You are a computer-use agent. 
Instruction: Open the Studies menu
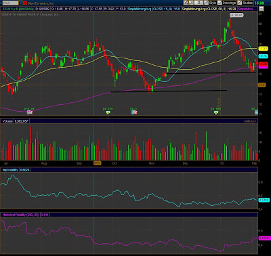click(x=245, y=3)
